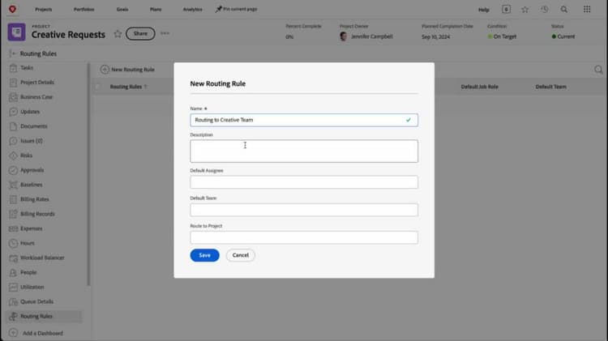This screenshot has width=608, height=341.
Task: Click the Workfront logo icon
Action: point(12,9)
